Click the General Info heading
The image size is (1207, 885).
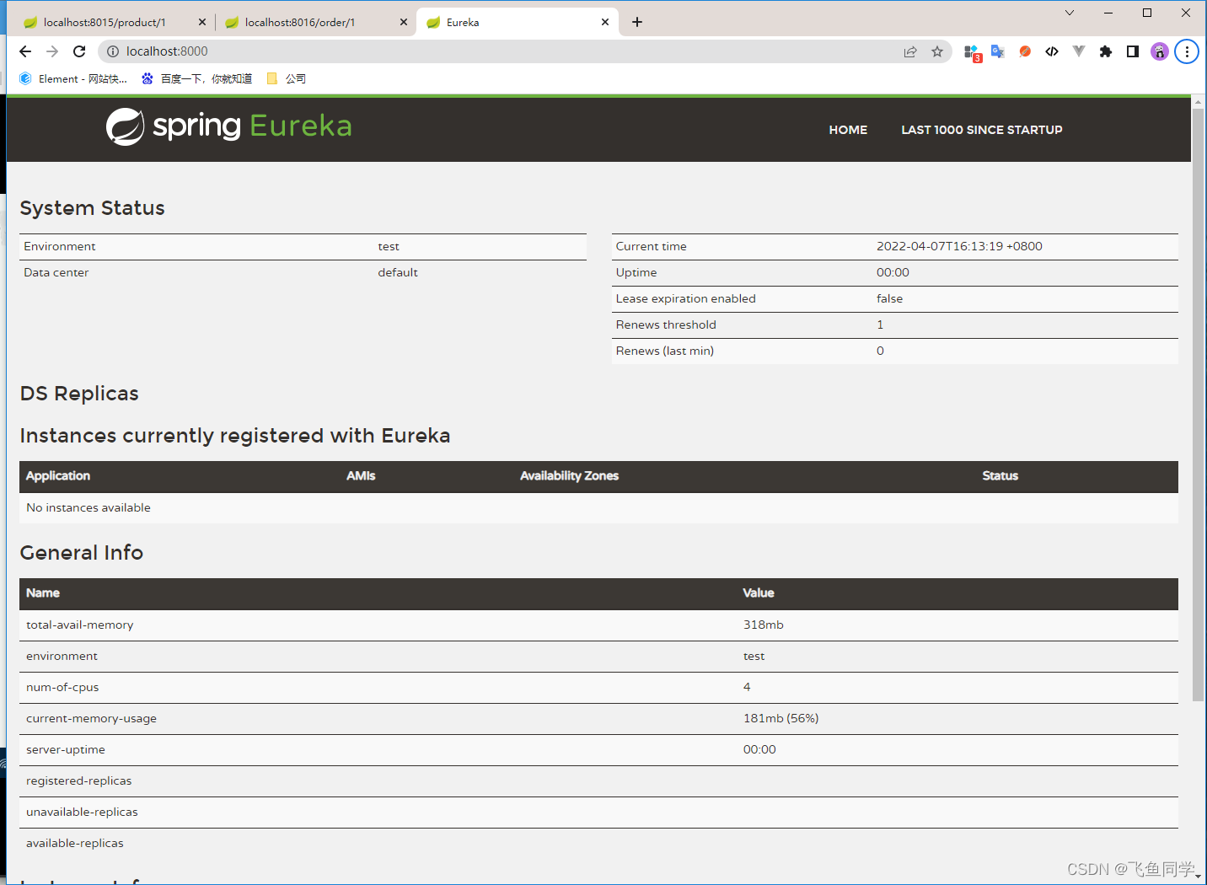coord(82,553)
